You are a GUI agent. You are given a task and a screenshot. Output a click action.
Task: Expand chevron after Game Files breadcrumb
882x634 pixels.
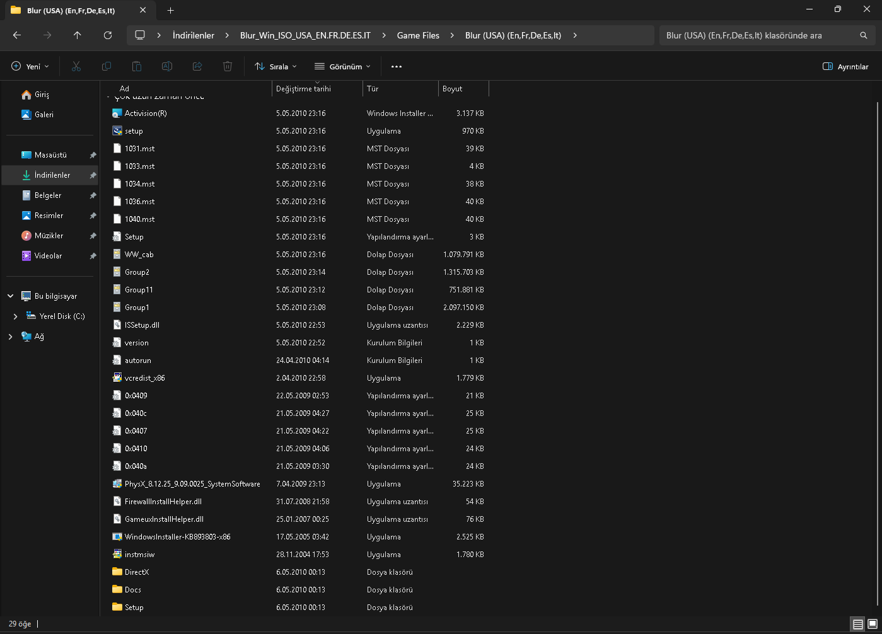(x=452, y=35)
